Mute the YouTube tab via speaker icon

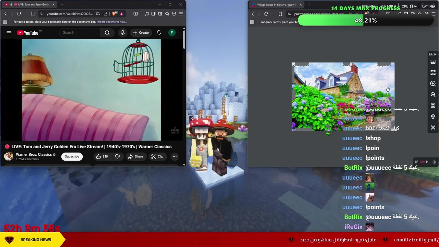coord(11,4)
